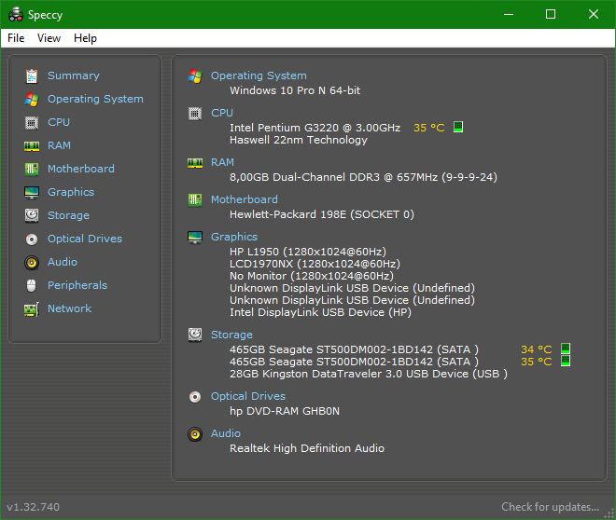Screen dimensions: 616x520
Task: Click the Storage hard drive icon in sidebar
Action: [32, 215]
